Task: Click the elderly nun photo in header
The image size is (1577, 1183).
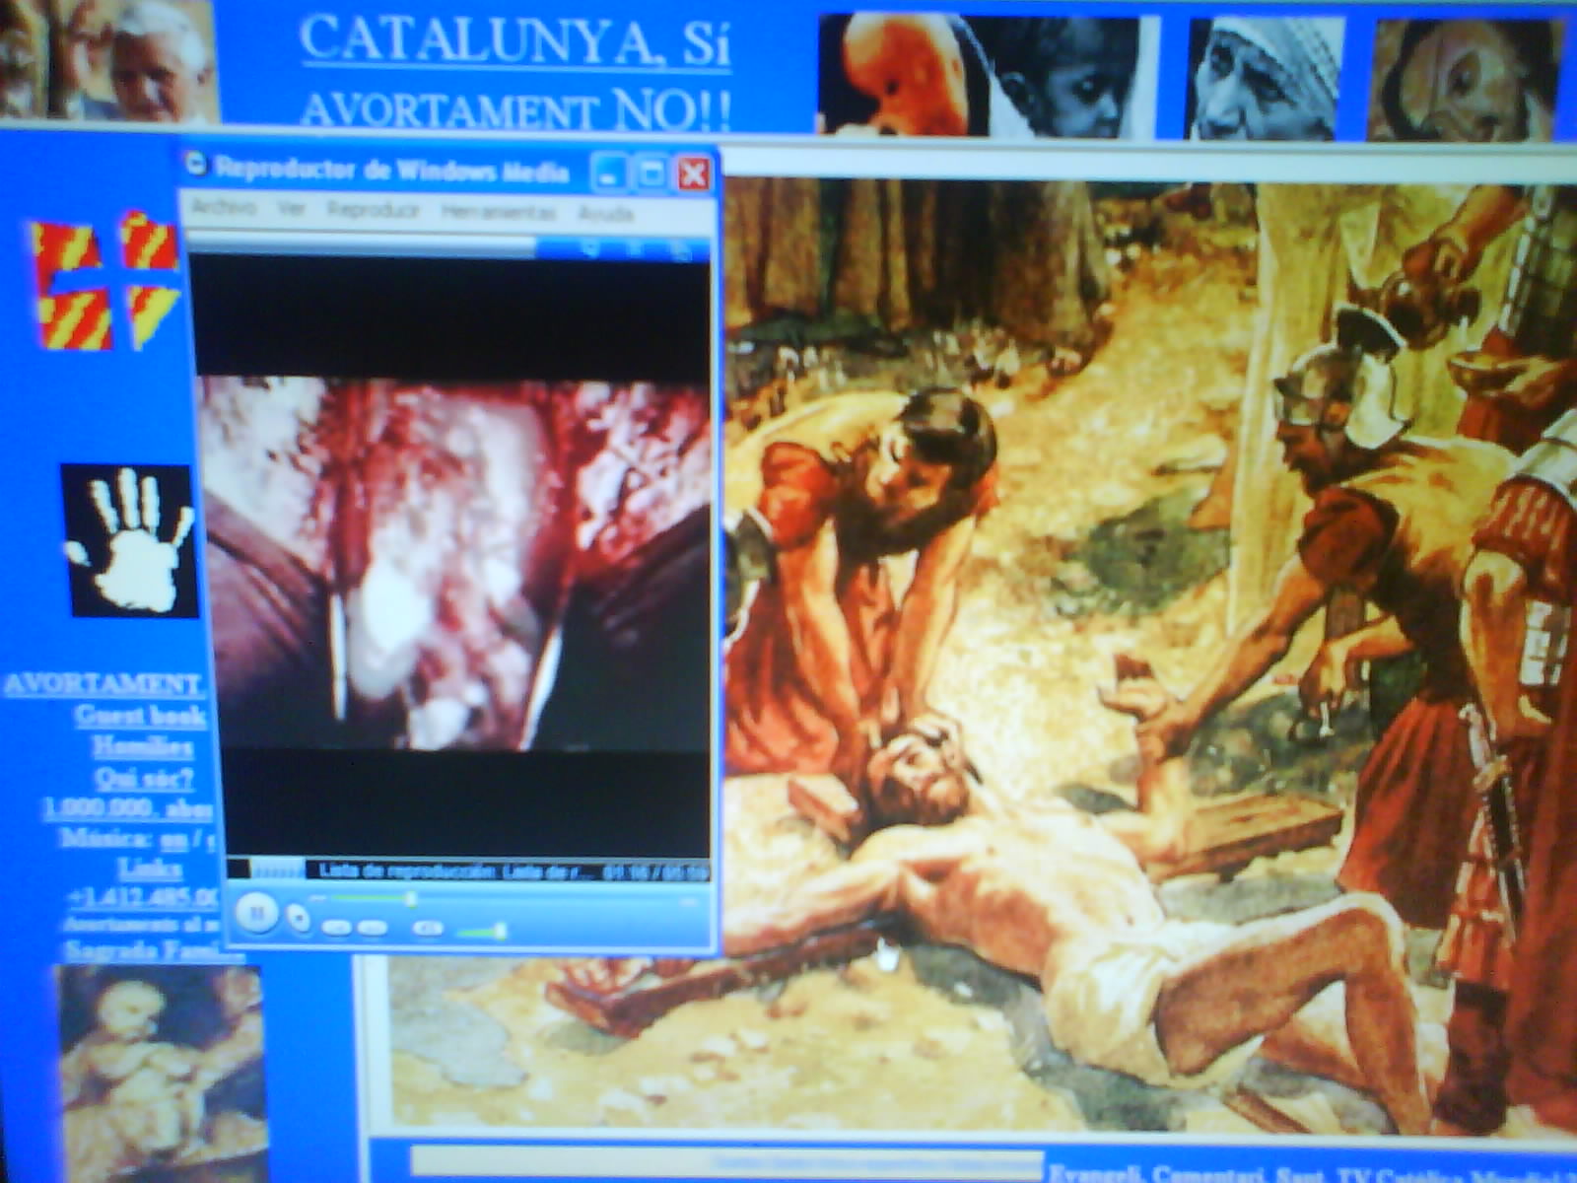Action: click(x=1266, y=79)
